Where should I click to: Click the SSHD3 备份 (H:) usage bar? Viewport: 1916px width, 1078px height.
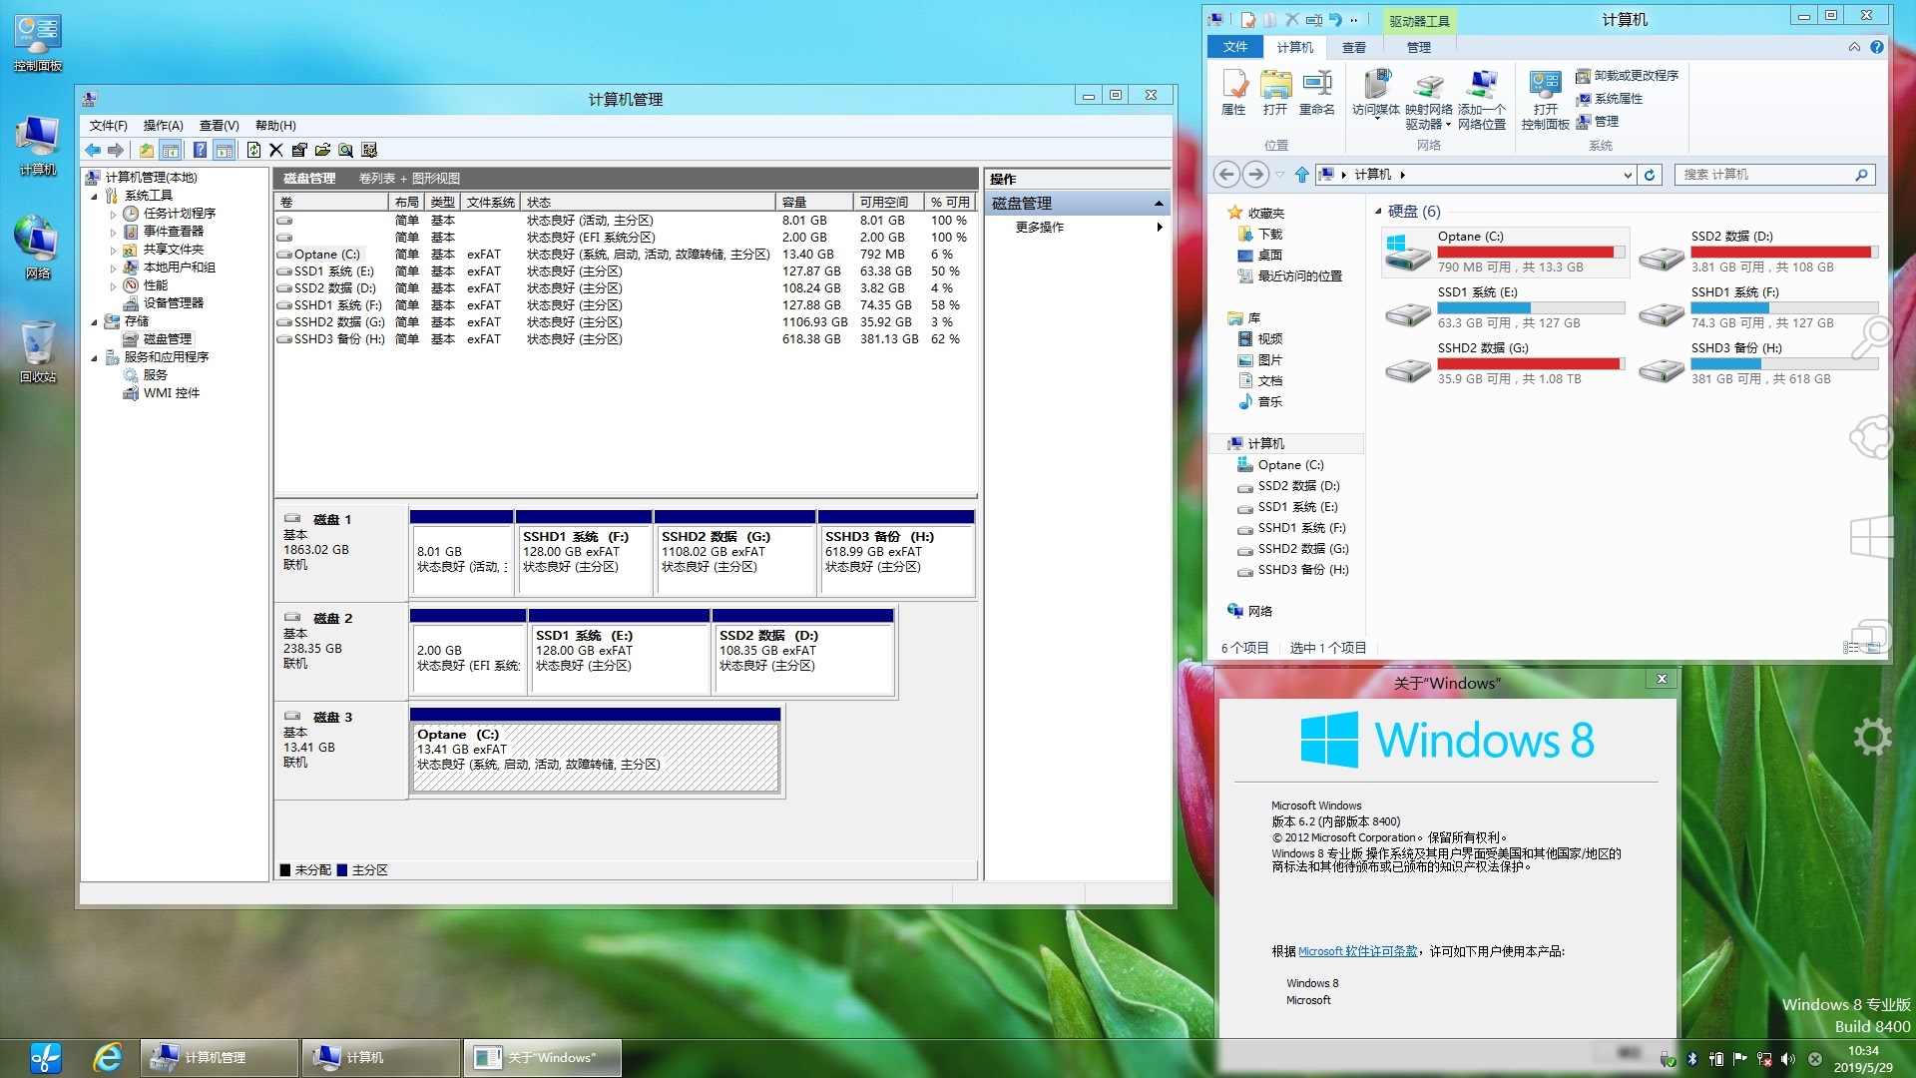(x=1784, y=364)
